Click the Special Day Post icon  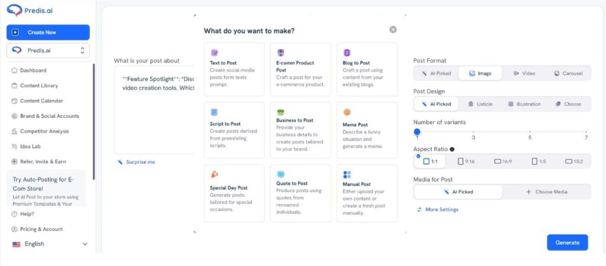(214, 174)
